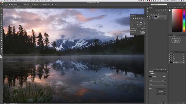Open smoothing options gear in the options bar

(x=52, y=5)
